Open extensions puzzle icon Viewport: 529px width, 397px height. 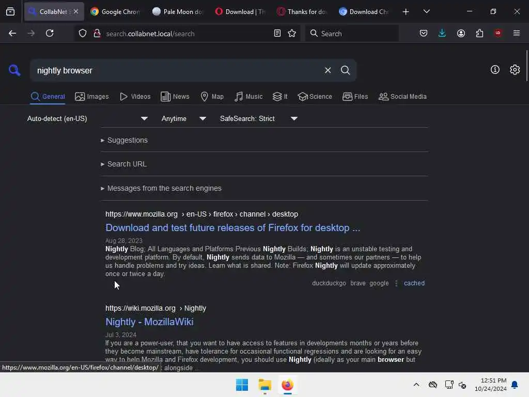click(479, 33)
